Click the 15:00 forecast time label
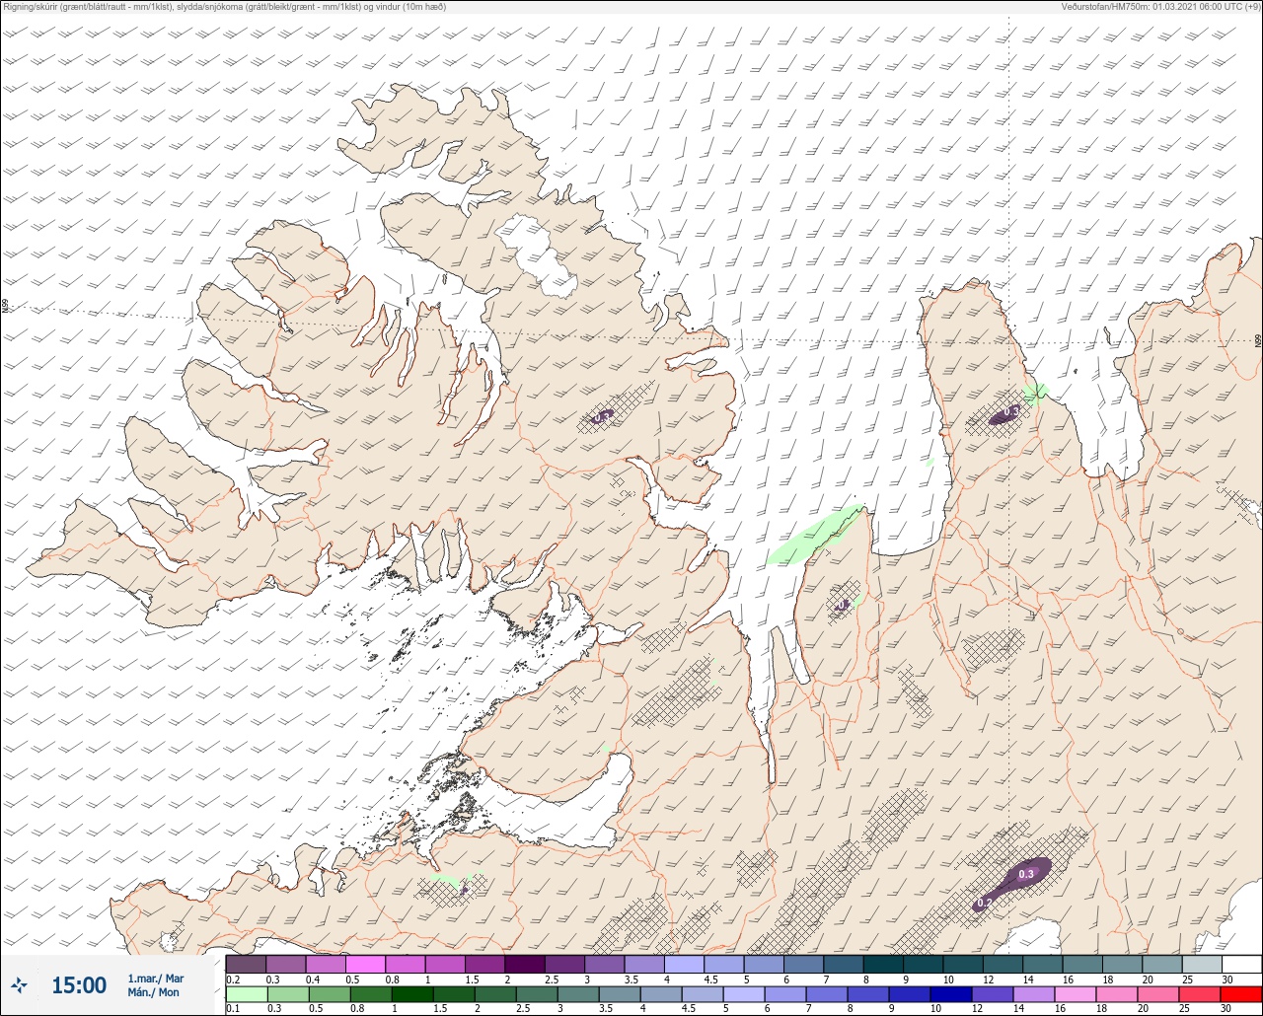Viewport: 1263px width, 1016px height. (x=78, y=985)
